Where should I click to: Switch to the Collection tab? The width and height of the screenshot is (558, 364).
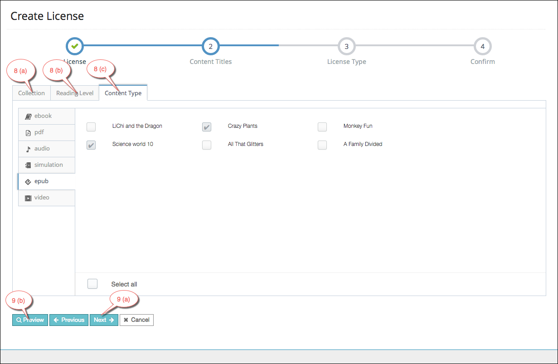[x=31, y=93]
